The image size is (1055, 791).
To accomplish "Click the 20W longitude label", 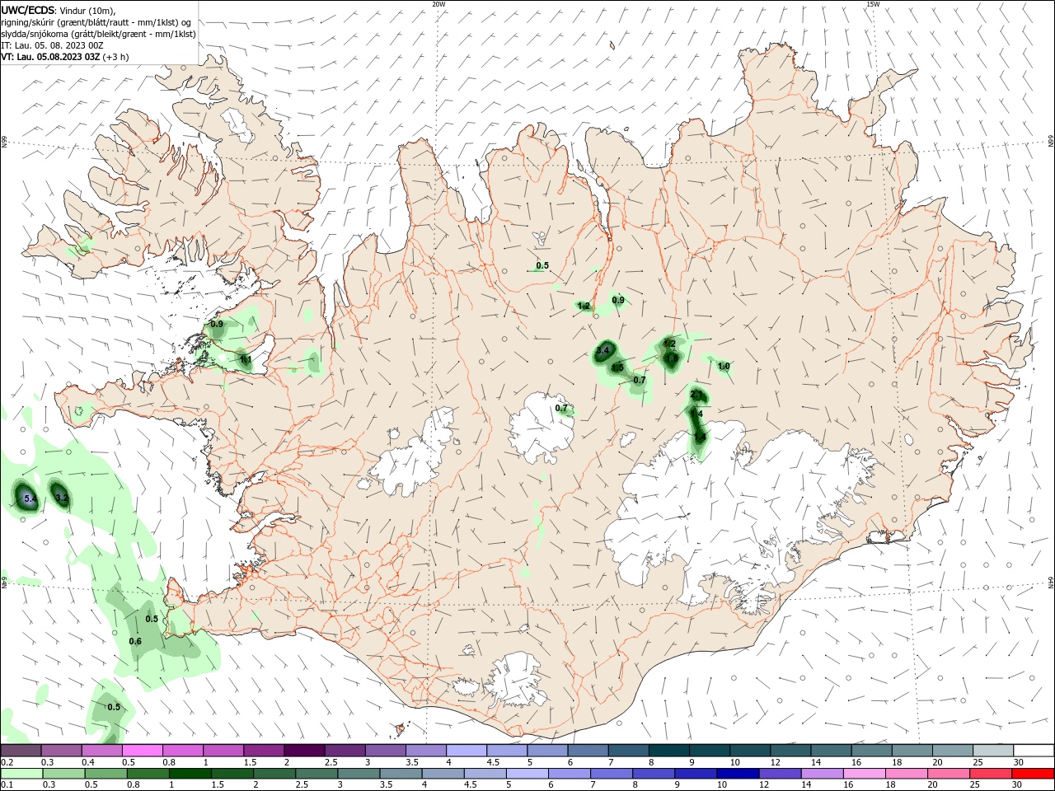I will 438,4.
